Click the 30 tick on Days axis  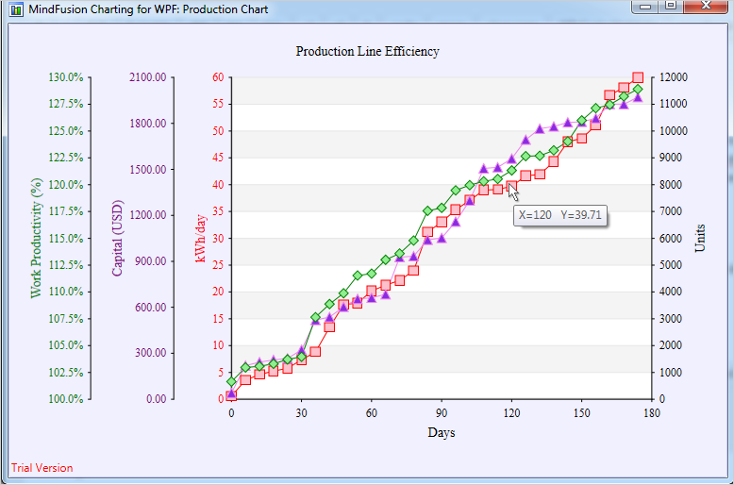click(301, 413)
